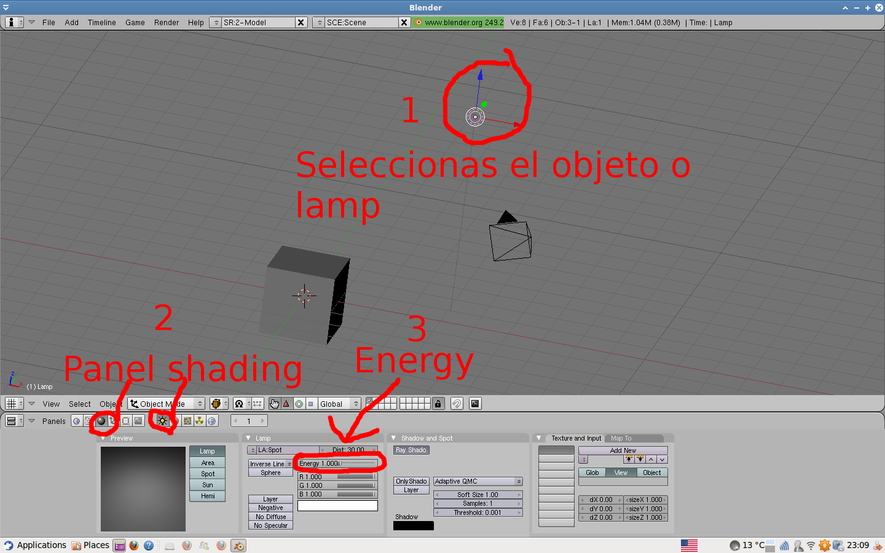Click the shadow Layer button
The image size is (885, 553).
411,490
